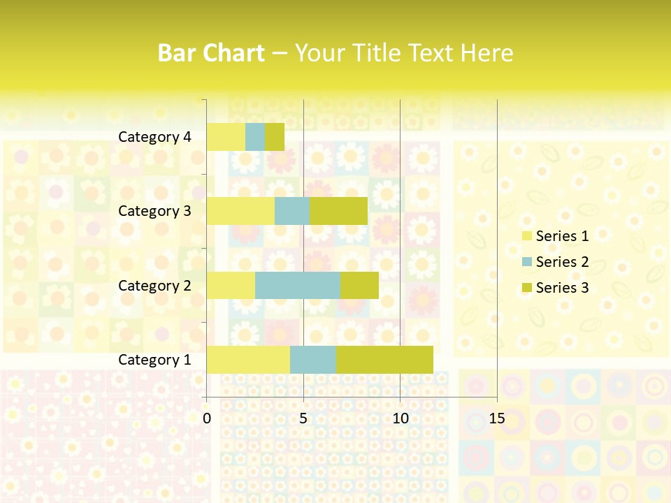This screenshot has height=503, width=671.
Task: Click the value 15 on the horizontal axis
Action: click(x=497, y=418)
